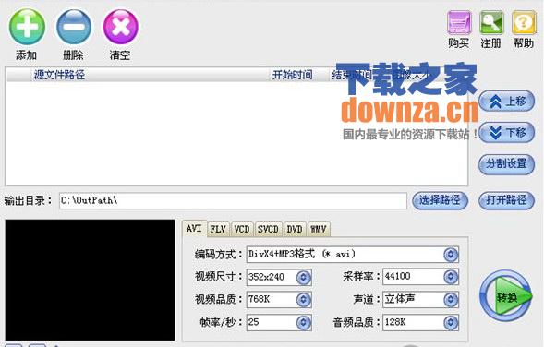Open the Buy (购买) shopping cart icon

459,22
